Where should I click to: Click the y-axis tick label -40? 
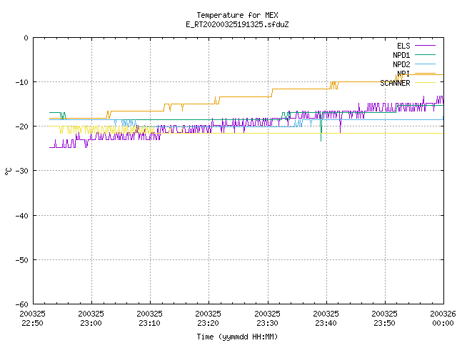click(x=22, y=216)
